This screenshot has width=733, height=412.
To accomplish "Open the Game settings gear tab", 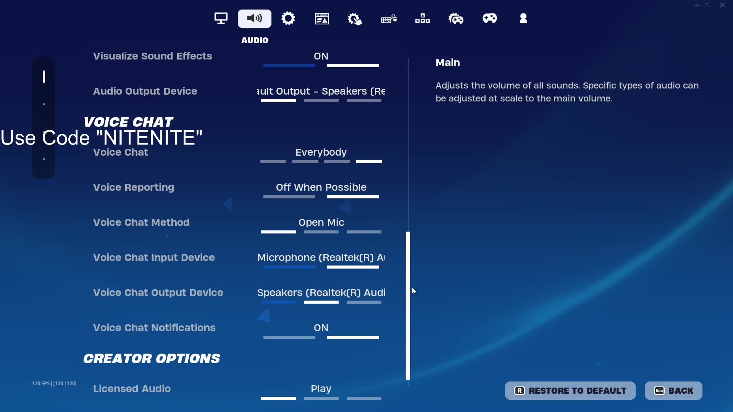I will [x=288, y=18].
